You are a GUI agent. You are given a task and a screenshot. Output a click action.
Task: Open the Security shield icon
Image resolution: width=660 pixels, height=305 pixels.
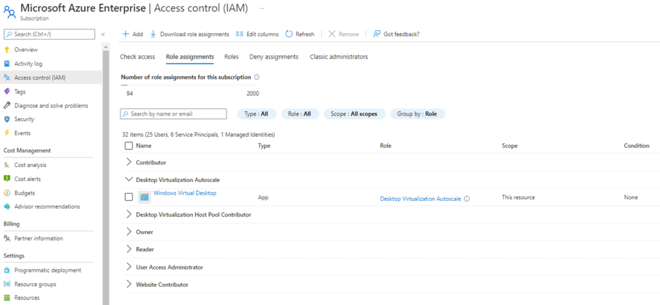tap(7, 119)
